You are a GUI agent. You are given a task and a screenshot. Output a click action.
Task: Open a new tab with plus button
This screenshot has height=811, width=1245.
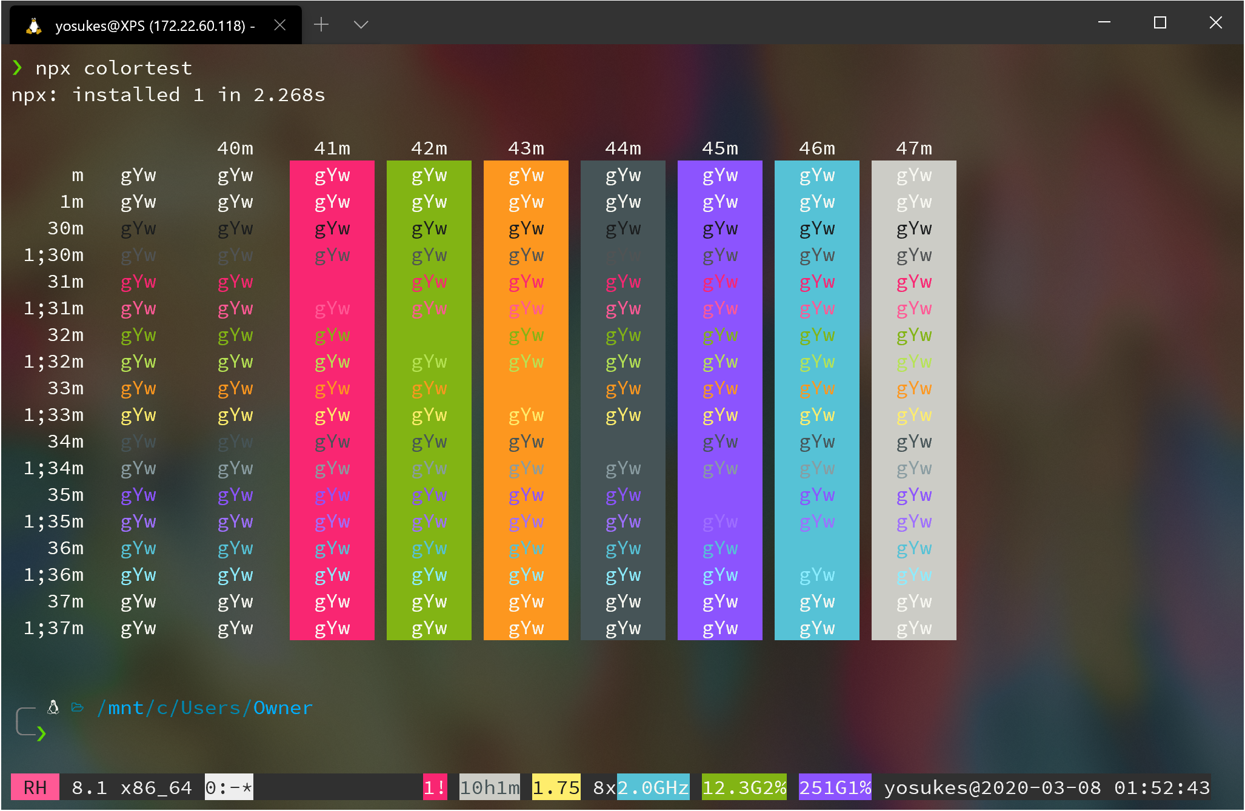pyautogui.click(x=321, y=24)
